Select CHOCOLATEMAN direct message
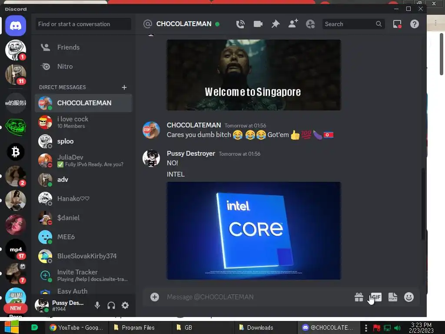The width and height of the screenshot is (445, 334). [x=83, y=103]
